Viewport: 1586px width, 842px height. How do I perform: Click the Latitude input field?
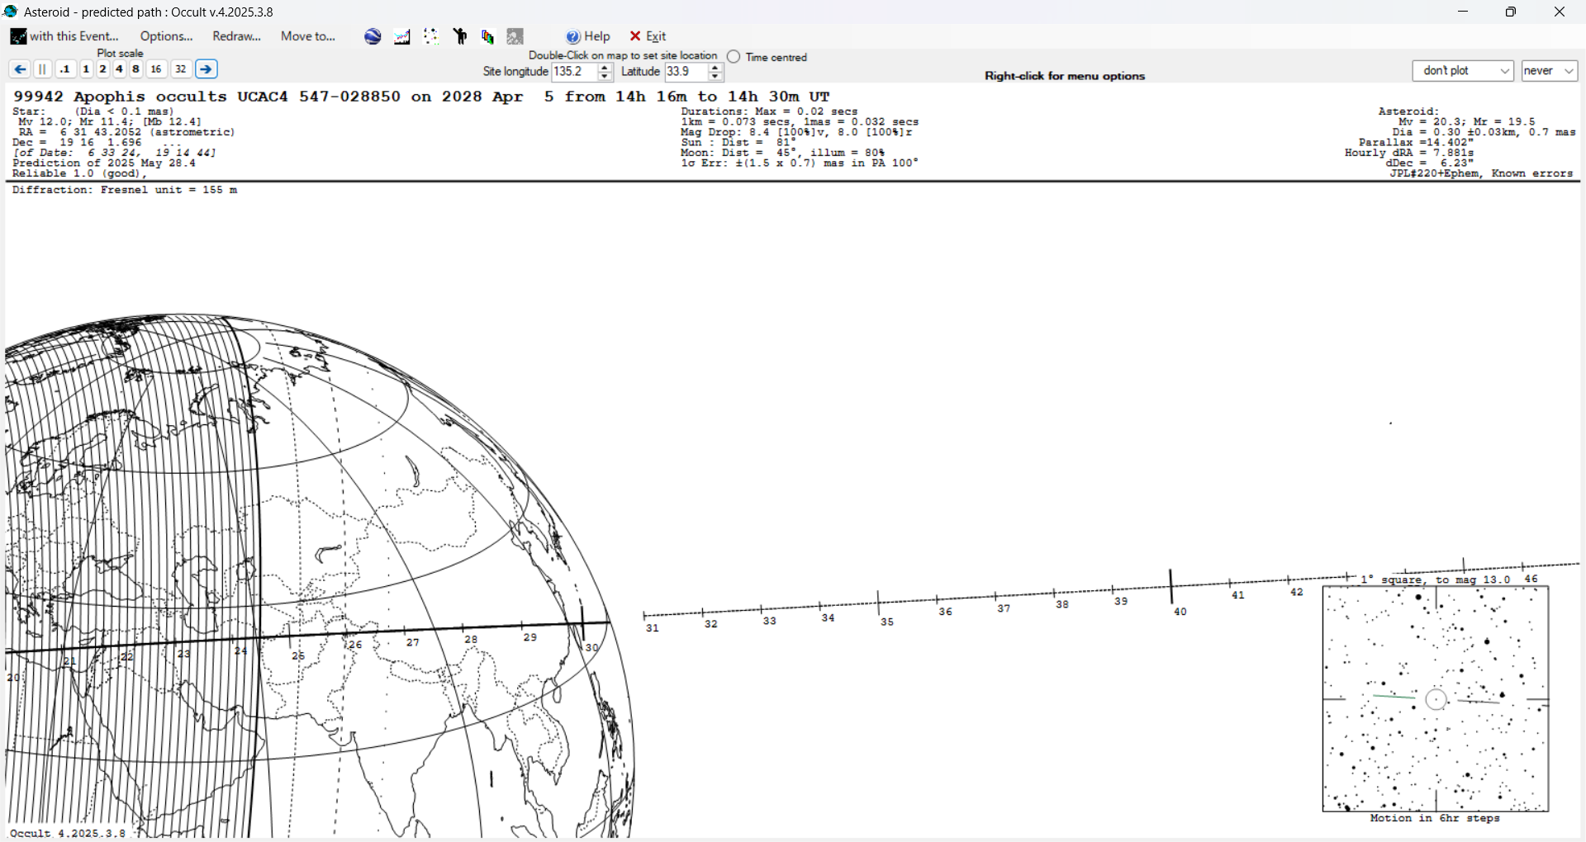pyautogui.click(x=686, y=72)
